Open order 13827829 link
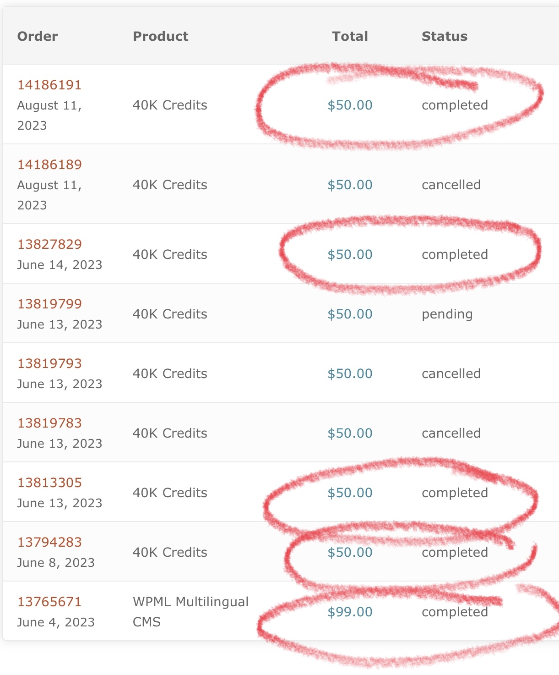Screen dimensions: 559x675 pos(49,244)
